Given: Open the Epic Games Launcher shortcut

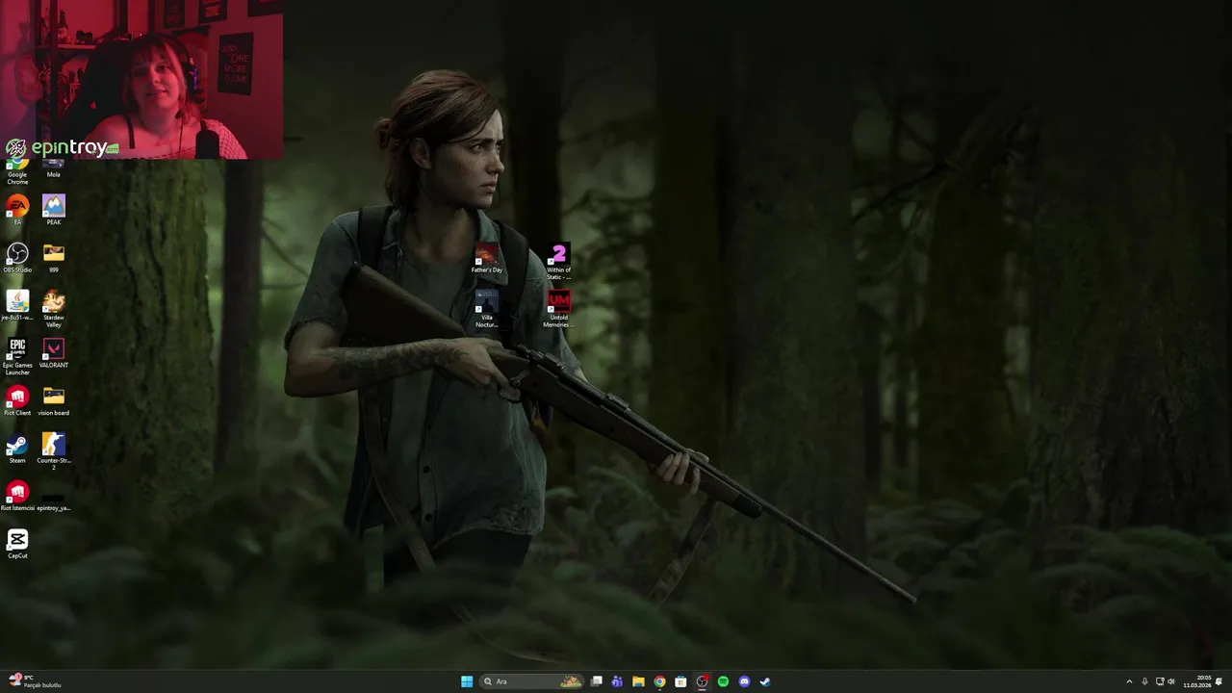Looking at the screenshot, I should click(17, 356).
